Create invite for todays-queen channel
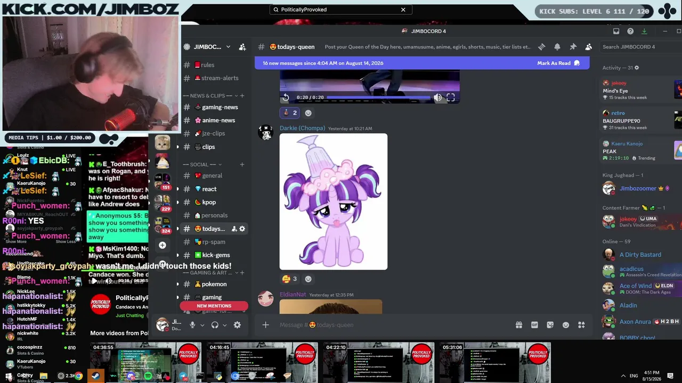Viewport: 682px width, 383px height. pos(234,229)
